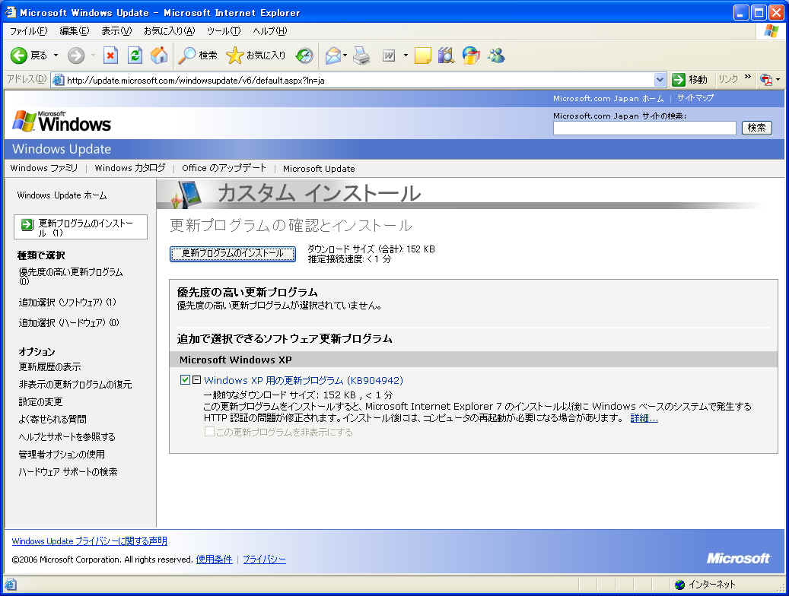Open 管理者オプションの使用
Screen dimensions: 789x596
62,455
